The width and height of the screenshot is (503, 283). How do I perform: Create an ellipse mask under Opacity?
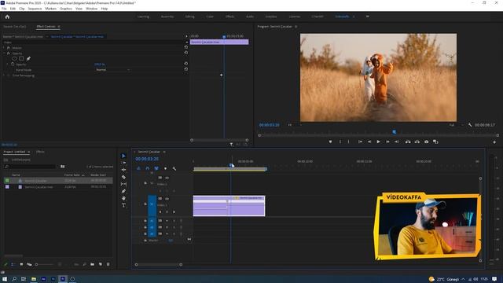tap(14, 59)
